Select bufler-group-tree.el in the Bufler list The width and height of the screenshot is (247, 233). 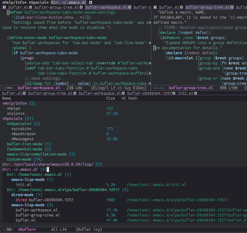(38, 215)
